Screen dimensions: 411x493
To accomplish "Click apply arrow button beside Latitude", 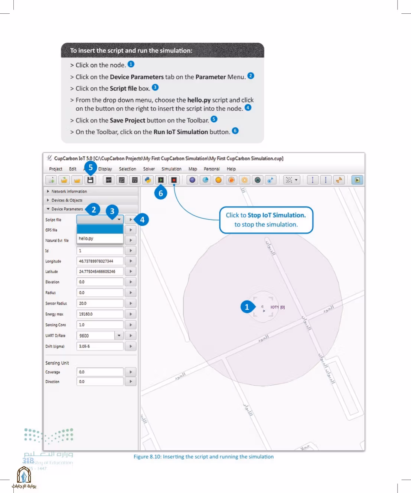I will click(x=131, y=271).
